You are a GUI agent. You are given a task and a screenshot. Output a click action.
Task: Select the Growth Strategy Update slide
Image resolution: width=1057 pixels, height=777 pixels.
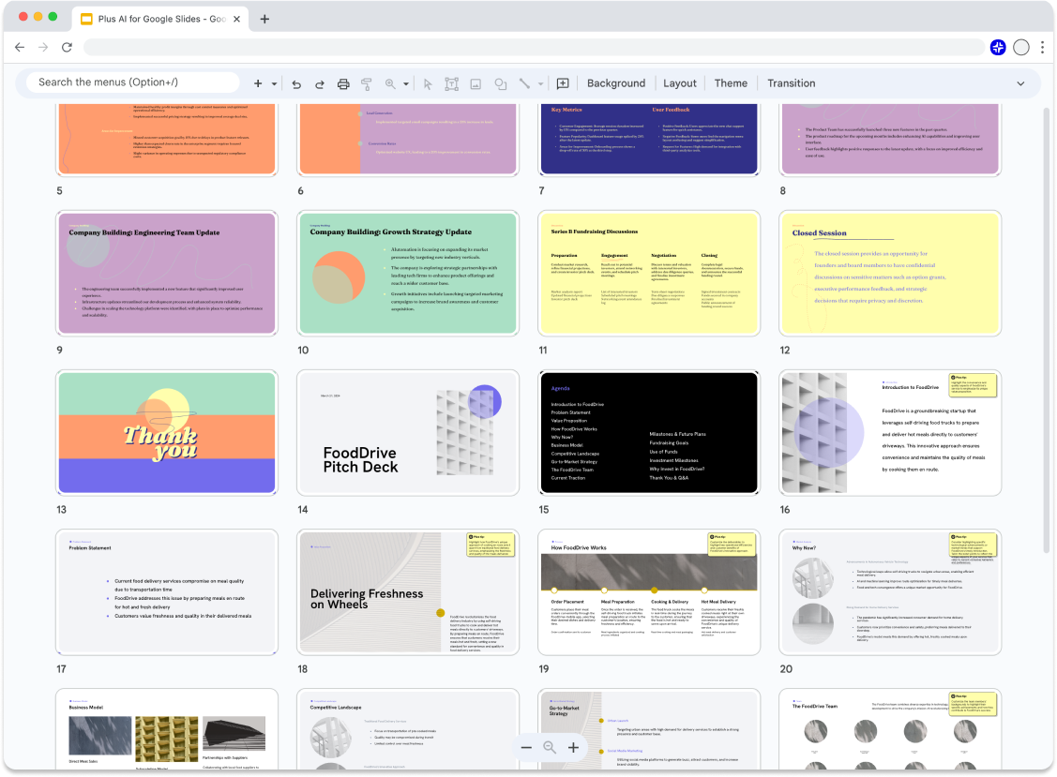(408, 273)
